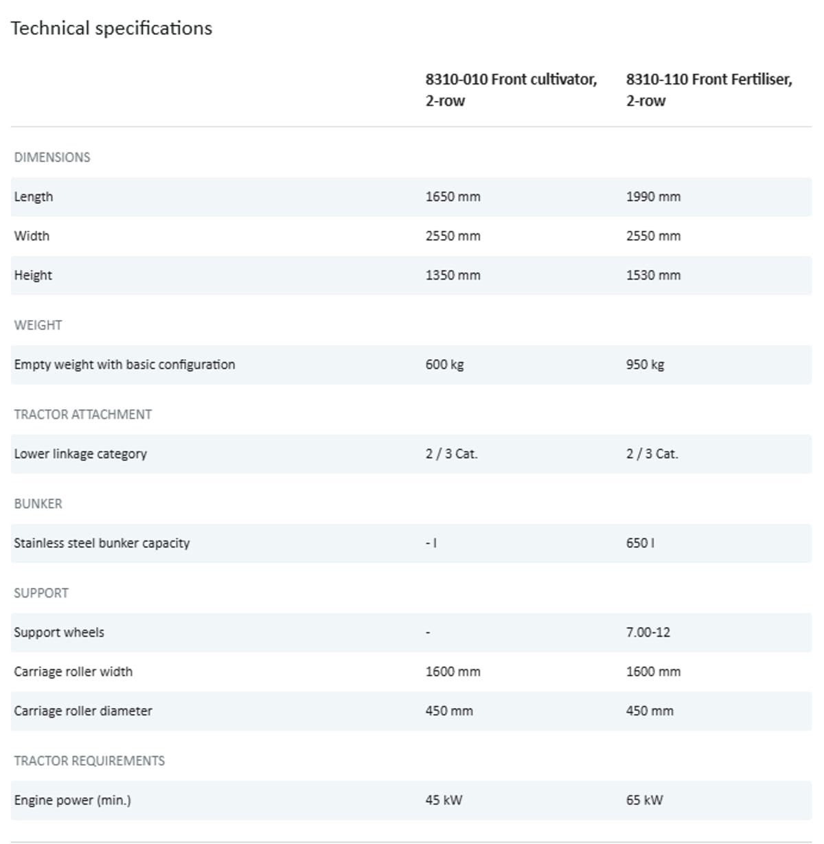The height and width of the screenshot is (844, 824).
Task: Click the Lower linkage category label
Action: coord(80,454)
